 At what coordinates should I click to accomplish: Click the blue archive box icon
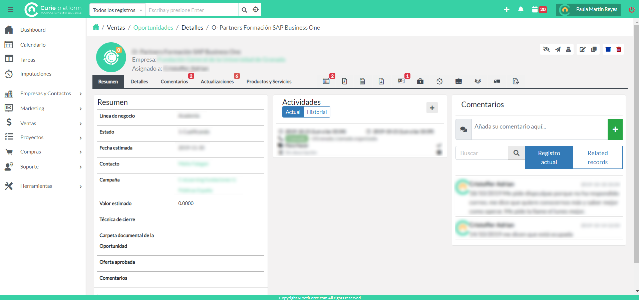608,50
